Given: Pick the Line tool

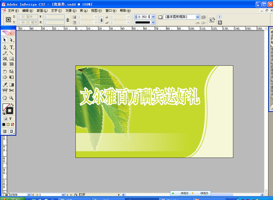Looking at the screenshot, I should point(11,53).
